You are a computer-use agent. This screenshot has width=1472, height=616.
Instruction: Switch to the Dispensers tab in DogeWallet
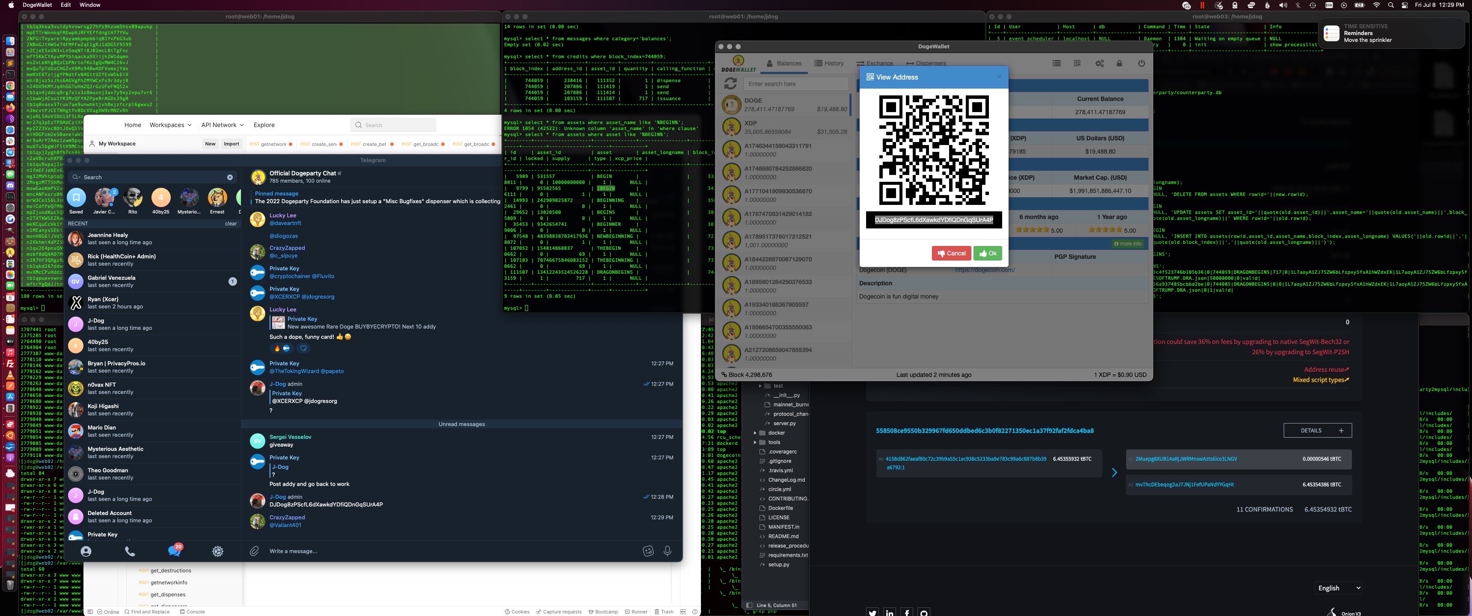[926, 63]
